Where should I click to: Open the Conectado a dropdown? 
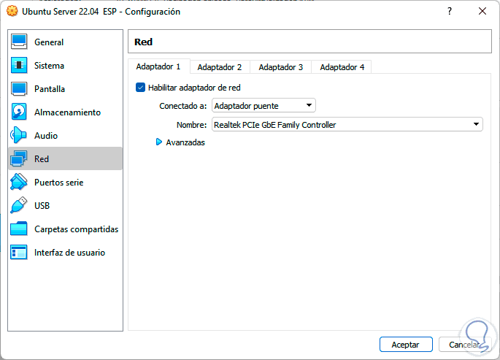tap(264, 106)
